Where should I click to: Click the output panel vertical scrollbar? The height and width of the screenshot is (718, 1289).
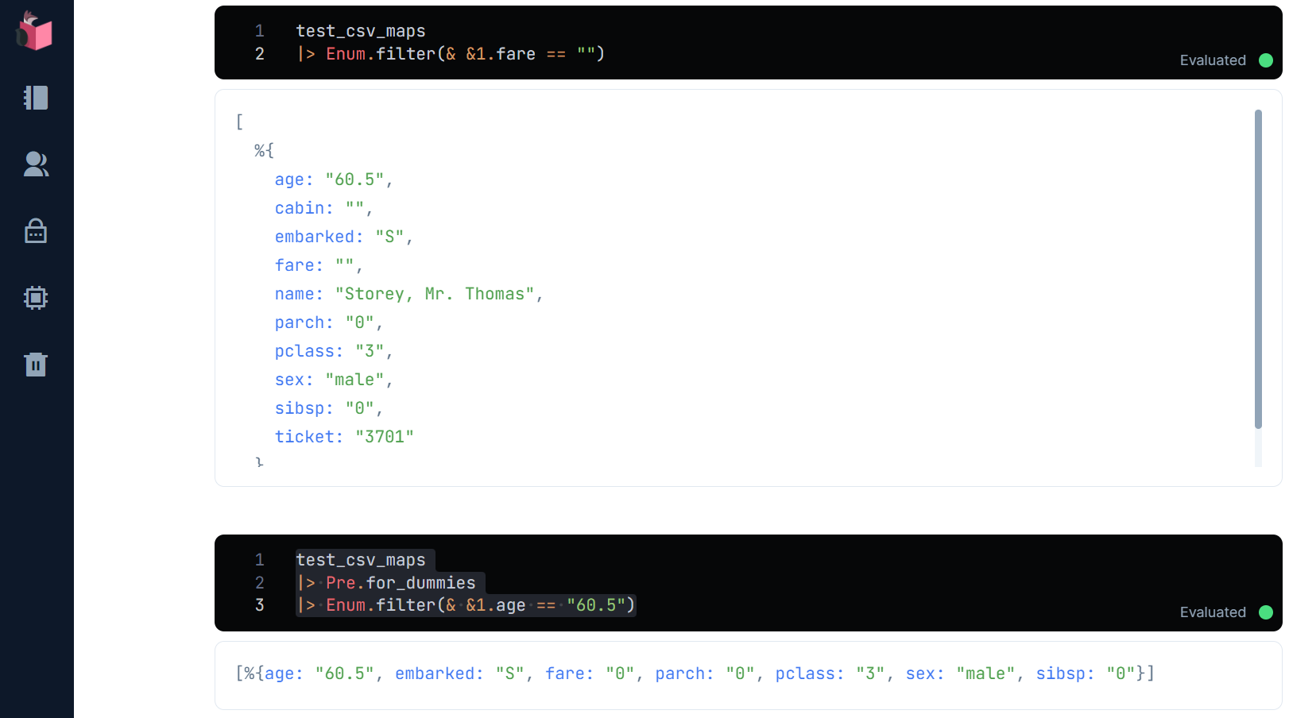(1258, 268)
